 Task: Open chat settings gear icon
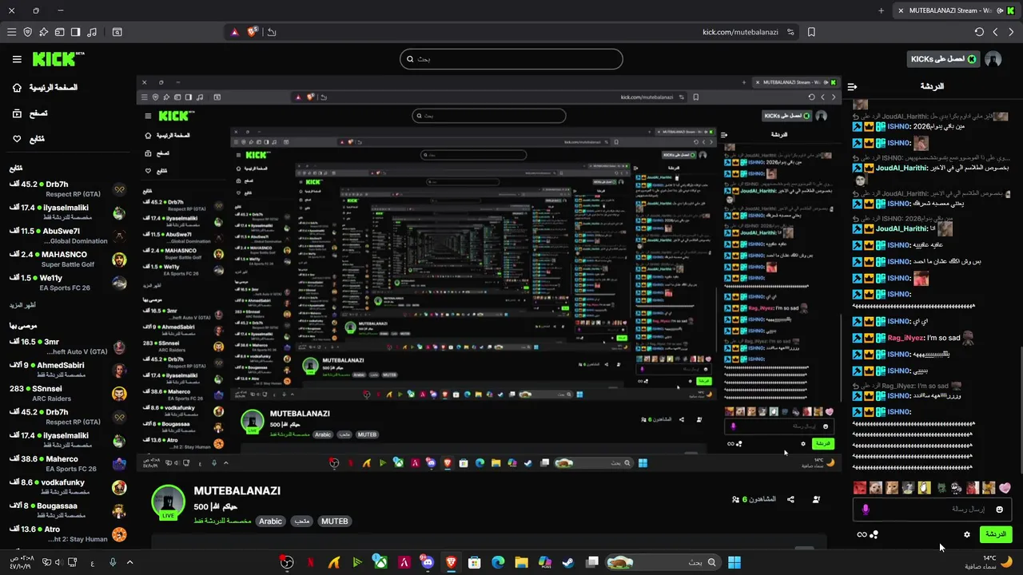966,534
